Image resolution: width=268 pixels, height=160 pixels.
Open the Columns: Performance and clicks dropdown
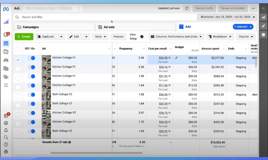coord(176,37)
